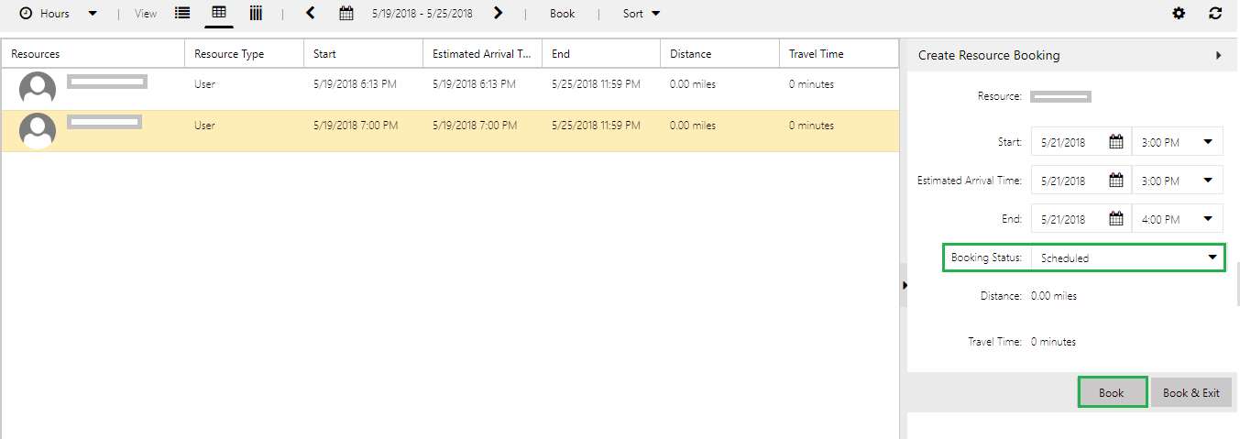The image size is (1240, 439).
Task: Switch to list view icon
Action: point(182,14)
